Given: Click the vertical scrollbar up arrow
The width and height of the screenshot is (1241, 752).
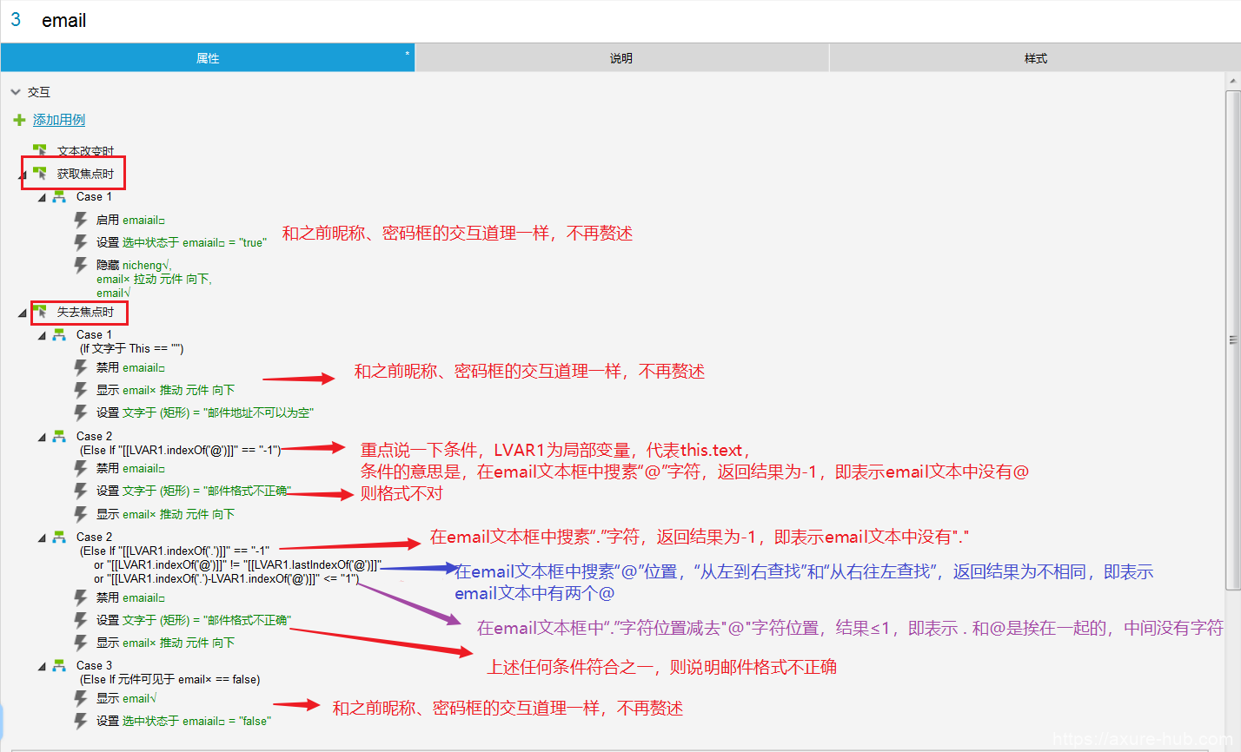Looking at the screenshot, I should pos(1232,82).
